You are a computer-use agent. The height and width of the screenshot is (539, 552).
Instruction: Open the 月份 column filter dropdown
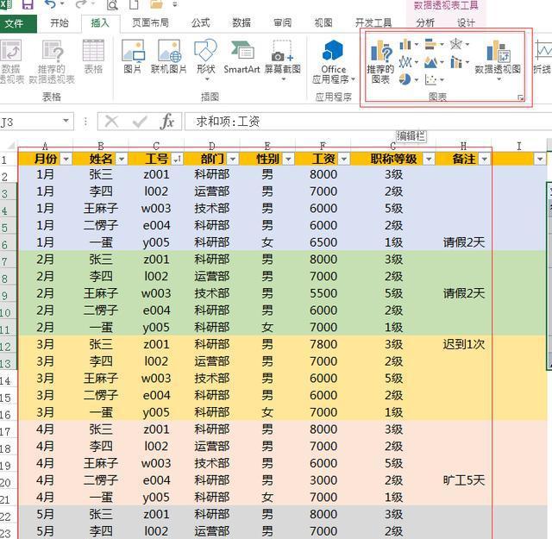[66, 160]
